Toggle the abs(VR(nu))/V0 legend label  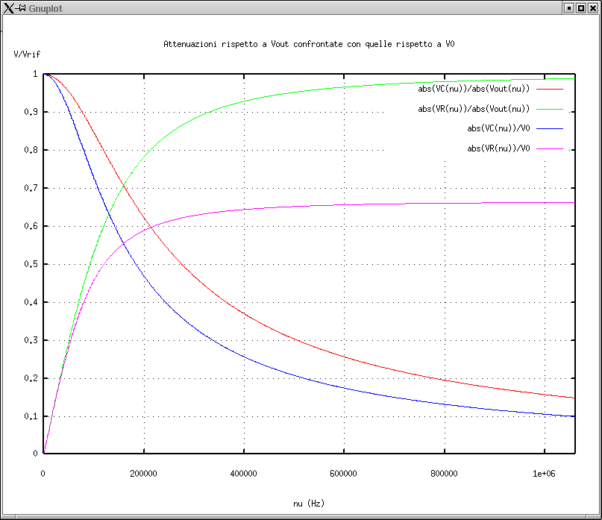tap(498, 149)
